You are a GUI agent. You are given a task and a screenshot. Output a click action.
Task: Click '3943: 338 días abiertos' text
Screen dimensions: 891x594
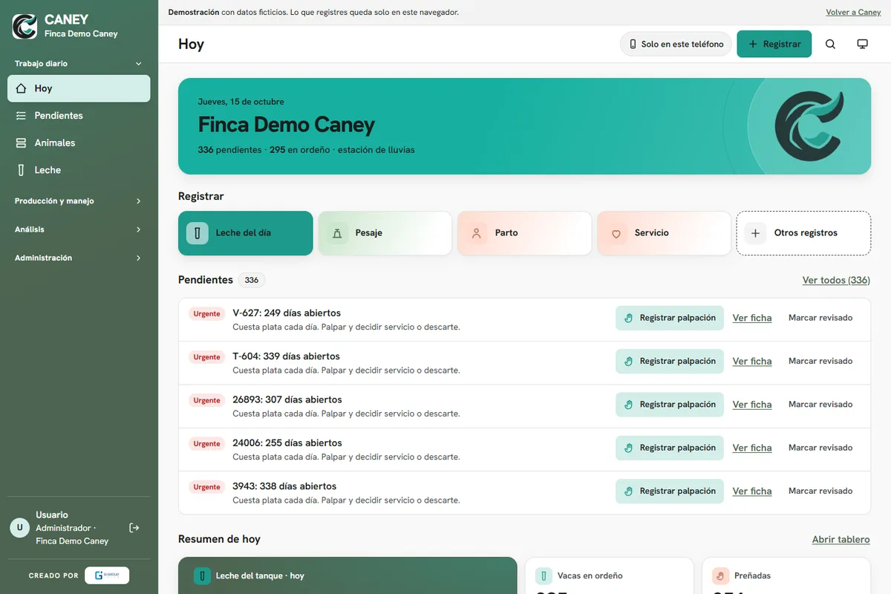284,486
